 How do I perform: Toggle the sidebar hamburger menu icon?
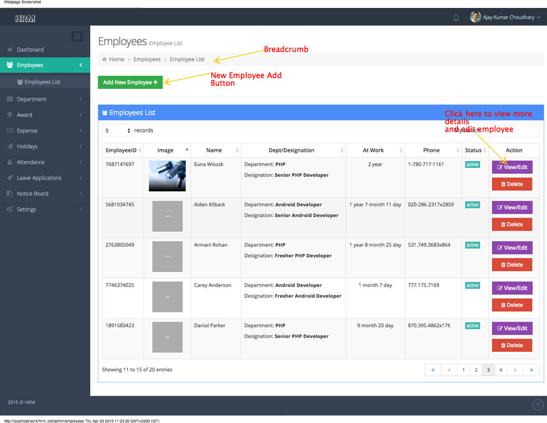coord(77,36)
